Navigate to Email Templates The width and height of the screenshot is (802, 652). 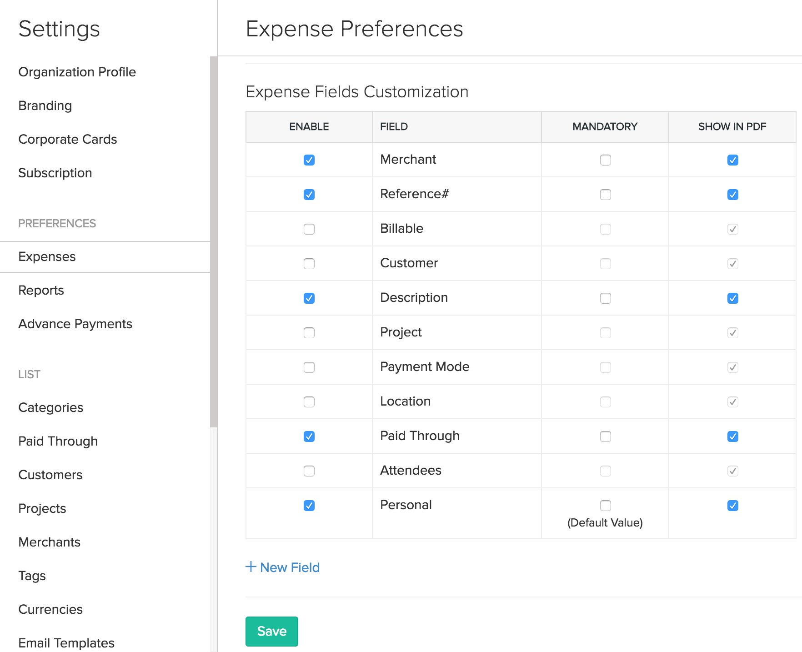[66, 643]
